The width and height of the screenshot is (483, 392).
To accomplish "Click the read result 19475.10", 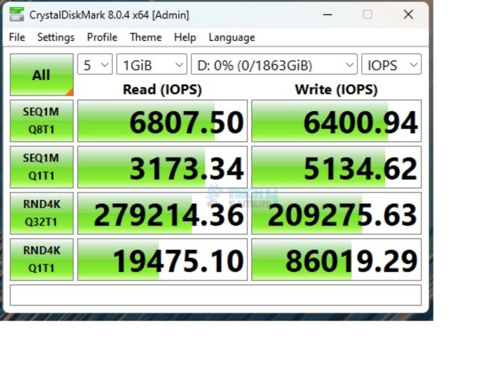I will tap(162, 259).
